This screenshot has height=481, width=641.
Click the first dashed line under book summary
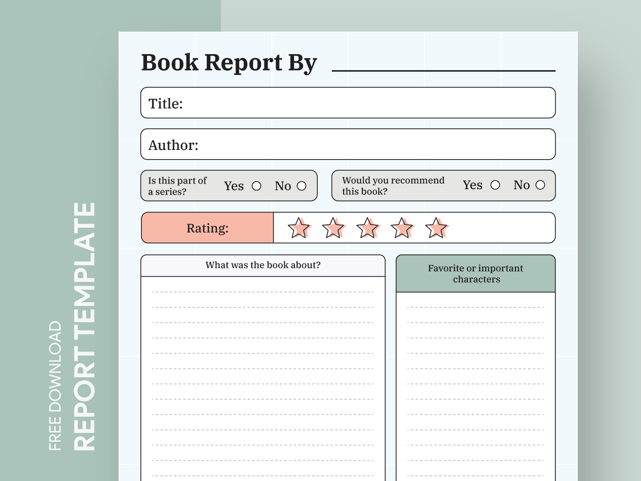pyautogui.click(x=263, y=292)
